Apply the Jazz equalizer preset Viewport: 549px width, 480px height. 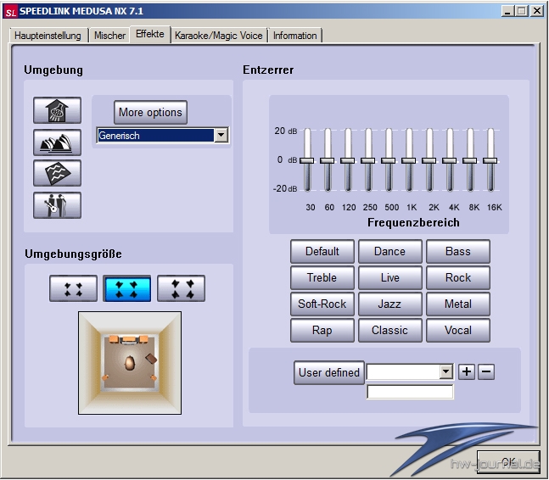point(390,304)
